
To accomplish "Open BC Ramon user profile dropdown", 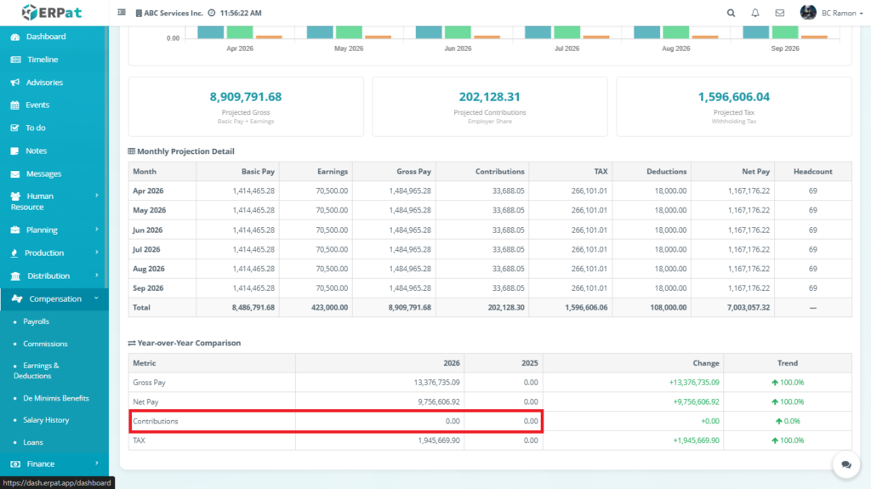I will tap(820, 13).
